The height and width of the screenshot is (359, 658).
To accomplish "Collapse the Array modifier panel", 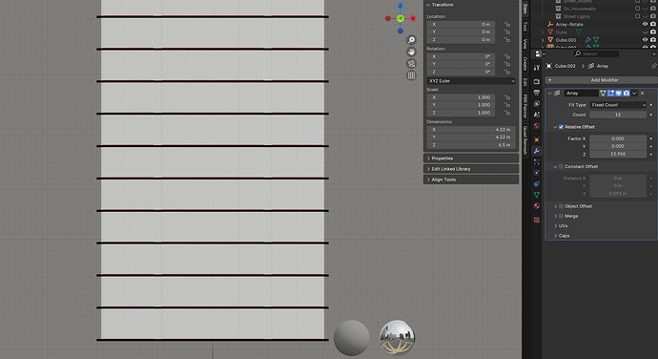I will (549, 94).
